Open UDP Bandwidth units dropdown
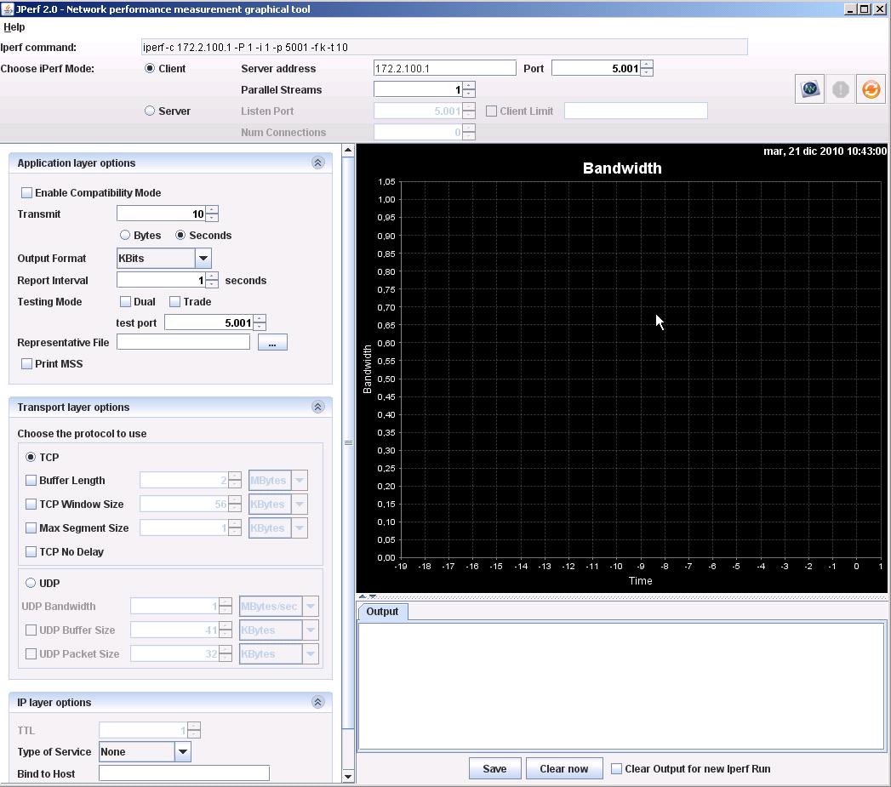This screenshot has height=787, width=891. 311,607
